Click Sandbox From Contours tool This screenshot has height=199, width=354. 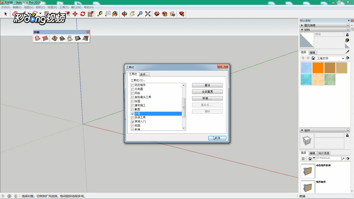click(x=38, y=38)
